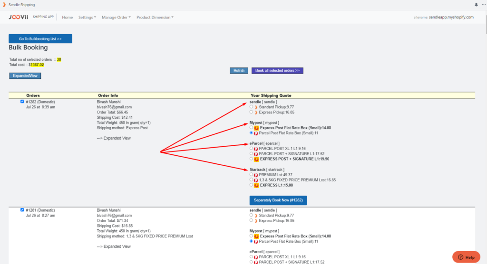Select Express Pickup:16.85 for order #1282
Image resolution: width=487 pixels, height=264 pixels.
(251, 112)
